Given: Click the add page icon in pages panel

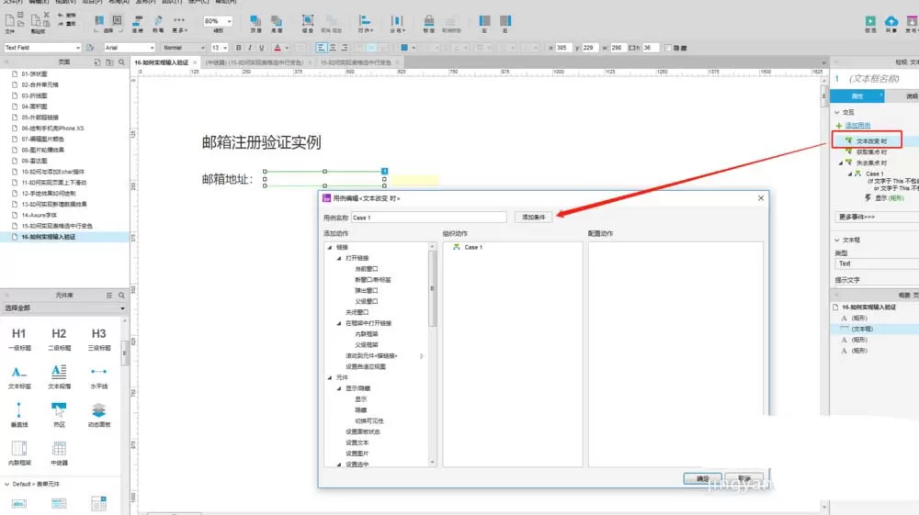Looking at the screenshot, I should coord(97,62).
